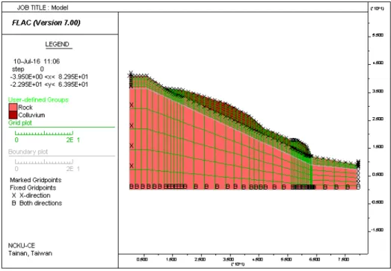Select the green Grid plot scale bar
This screenshot has height=271, width=391.
(44, 133)
